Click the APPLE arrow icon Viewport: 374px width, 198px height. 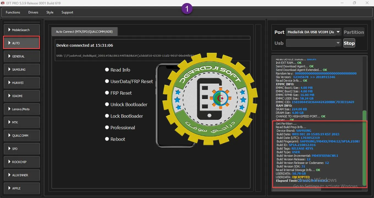(10, 188)
